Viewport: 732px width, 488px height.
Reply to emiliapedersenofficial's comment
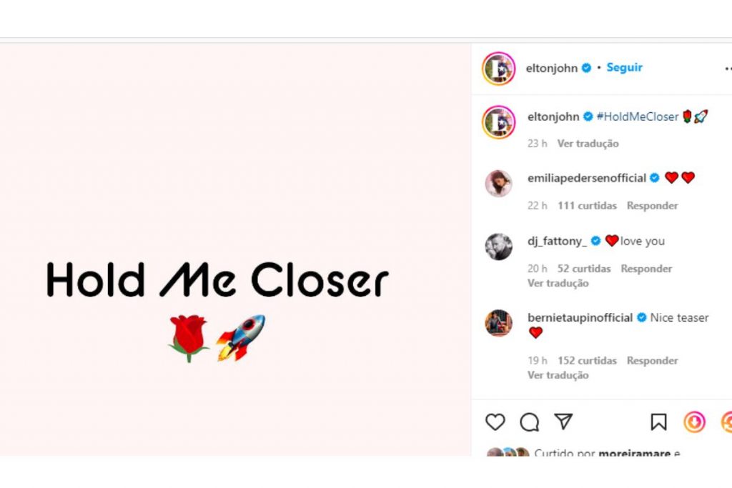point(652,206)
